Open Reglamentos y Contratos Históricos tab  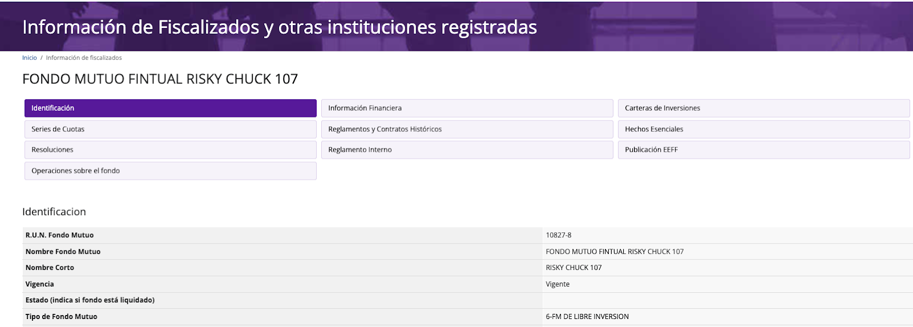467,129
